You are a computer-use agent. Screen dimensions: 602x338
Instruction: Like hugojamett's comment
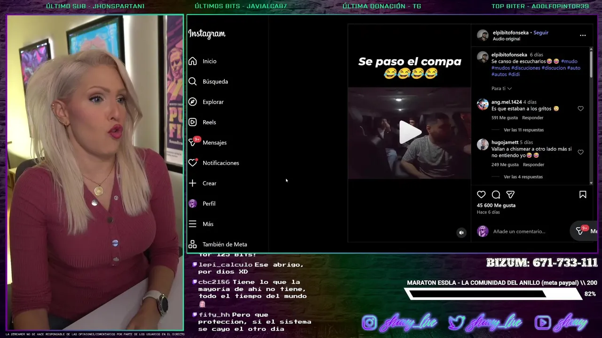[x=580, y=152]
